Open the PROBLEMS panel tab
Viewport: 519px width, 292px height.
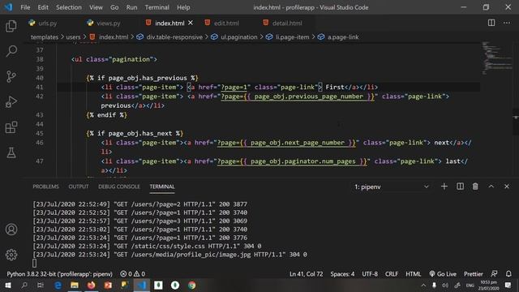coord(45,187)
